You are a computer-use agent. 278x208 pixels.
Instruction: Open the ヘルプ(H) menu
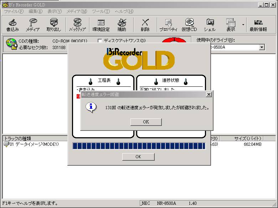point(124,11)
